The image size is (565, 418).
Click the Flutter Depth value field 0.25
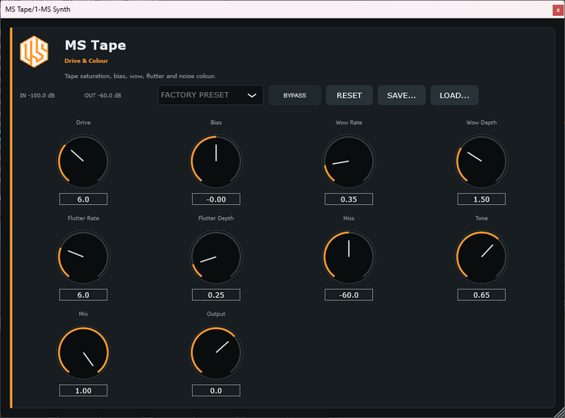click(216, 295)
